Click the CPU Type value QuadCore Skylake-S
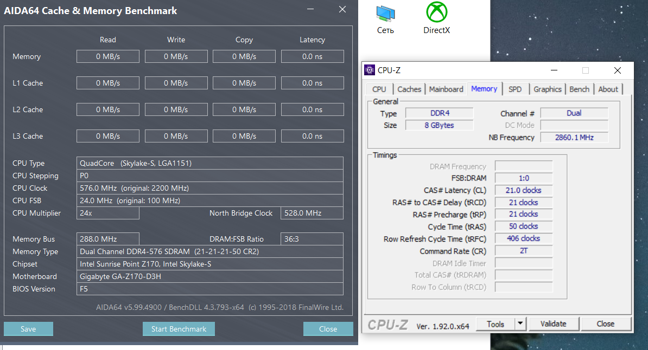 pyautogui.click(x=210, y=163)
